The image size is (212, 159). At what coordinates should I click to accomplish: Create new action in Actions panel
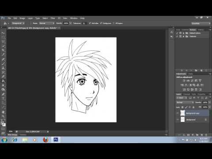click(201, 71)
